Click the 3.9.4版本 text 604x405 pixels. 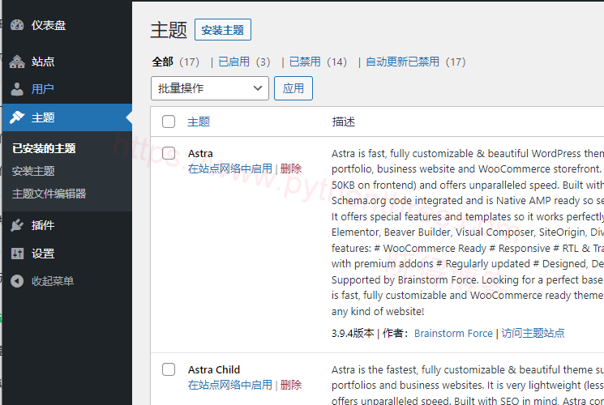(353, 334)
